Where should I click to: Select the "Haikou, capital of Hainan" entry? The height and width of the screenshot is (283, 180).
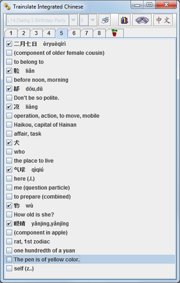[x=45, y=125]
